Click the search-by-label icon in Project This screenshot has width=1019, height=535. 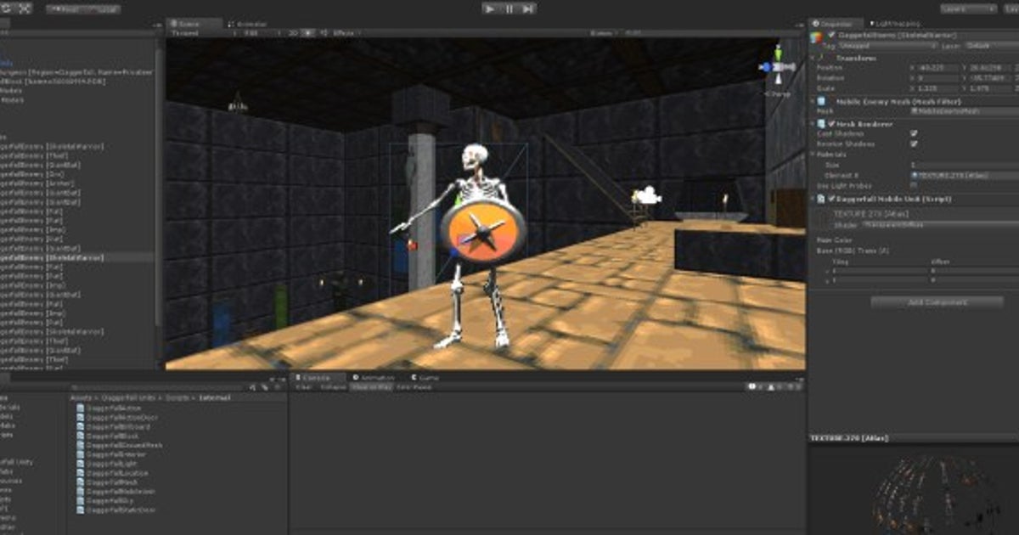pos(265,387)
